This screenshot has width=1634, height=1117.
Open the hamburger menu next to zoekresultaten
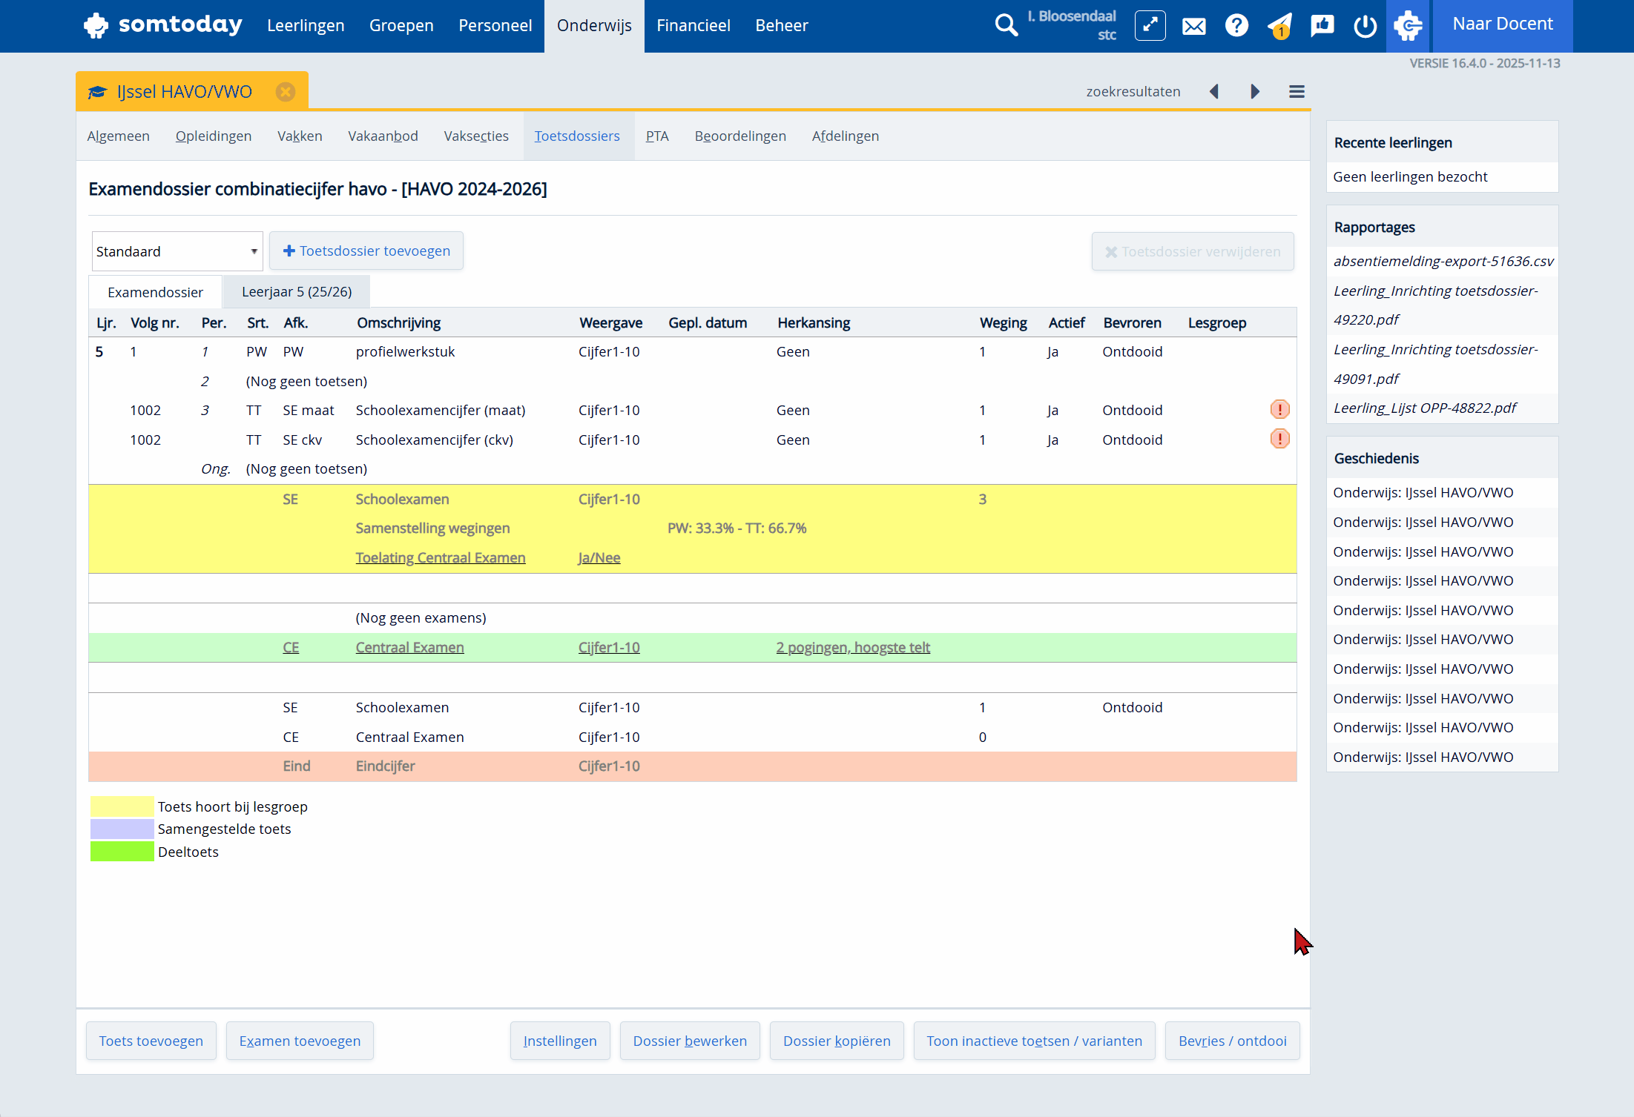1297,91
